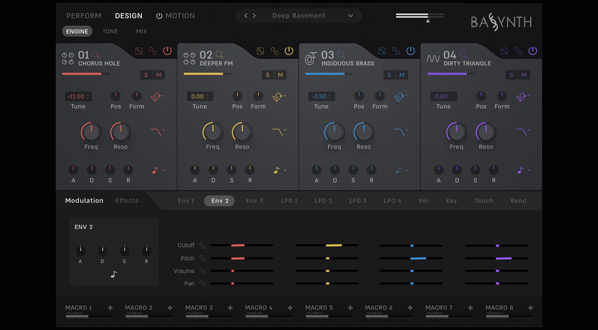Select the LFO 1 modulation tab
This screenshot has width=598, height=330.
pos(289,201)
